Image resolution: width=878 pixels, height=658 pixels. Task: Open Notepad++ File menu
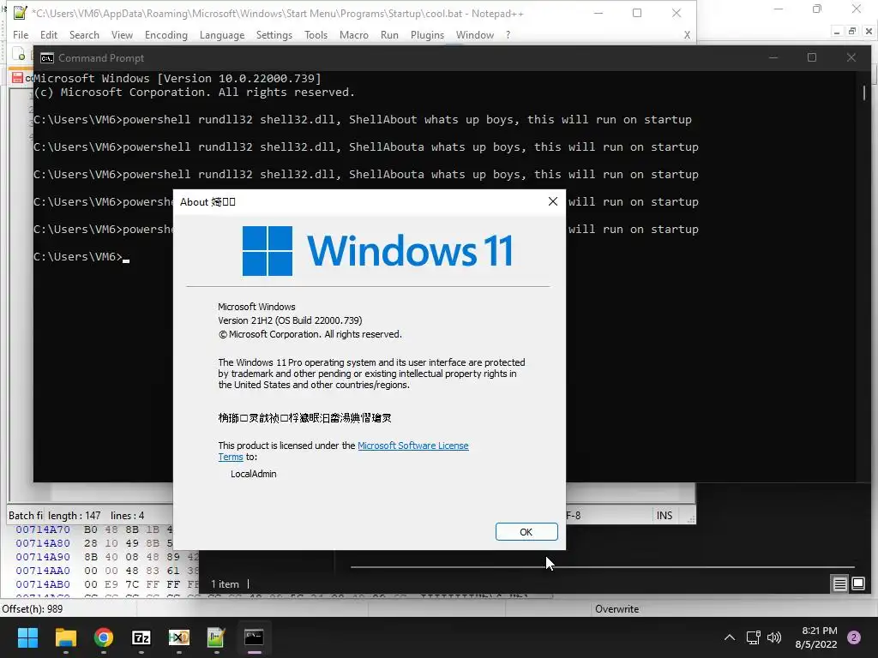(x=21, y=34)
